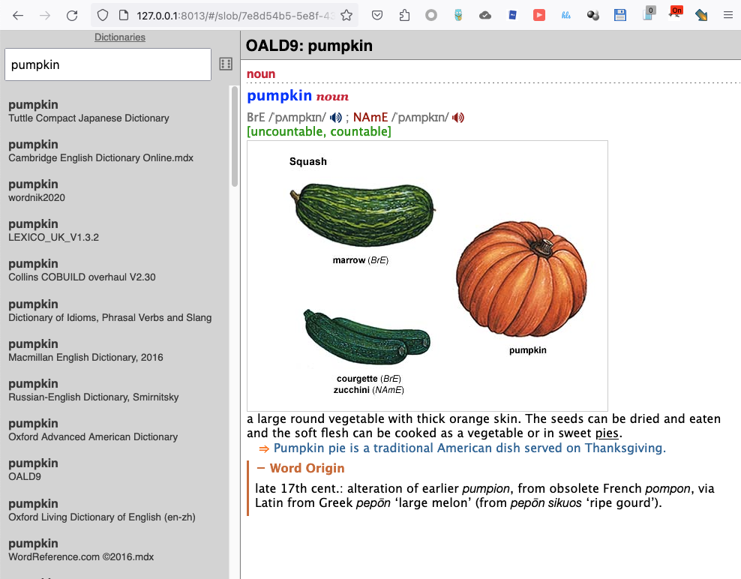Screen dimensions: 741x579
Task: Click the squash illustration image
Action: [427, 275]
